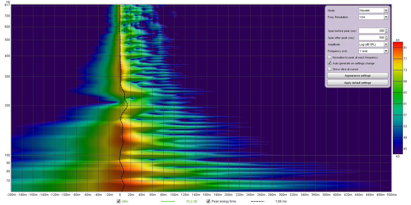Click the etter legend label
Screen dimensions: 411x205
tap(125, 201)
